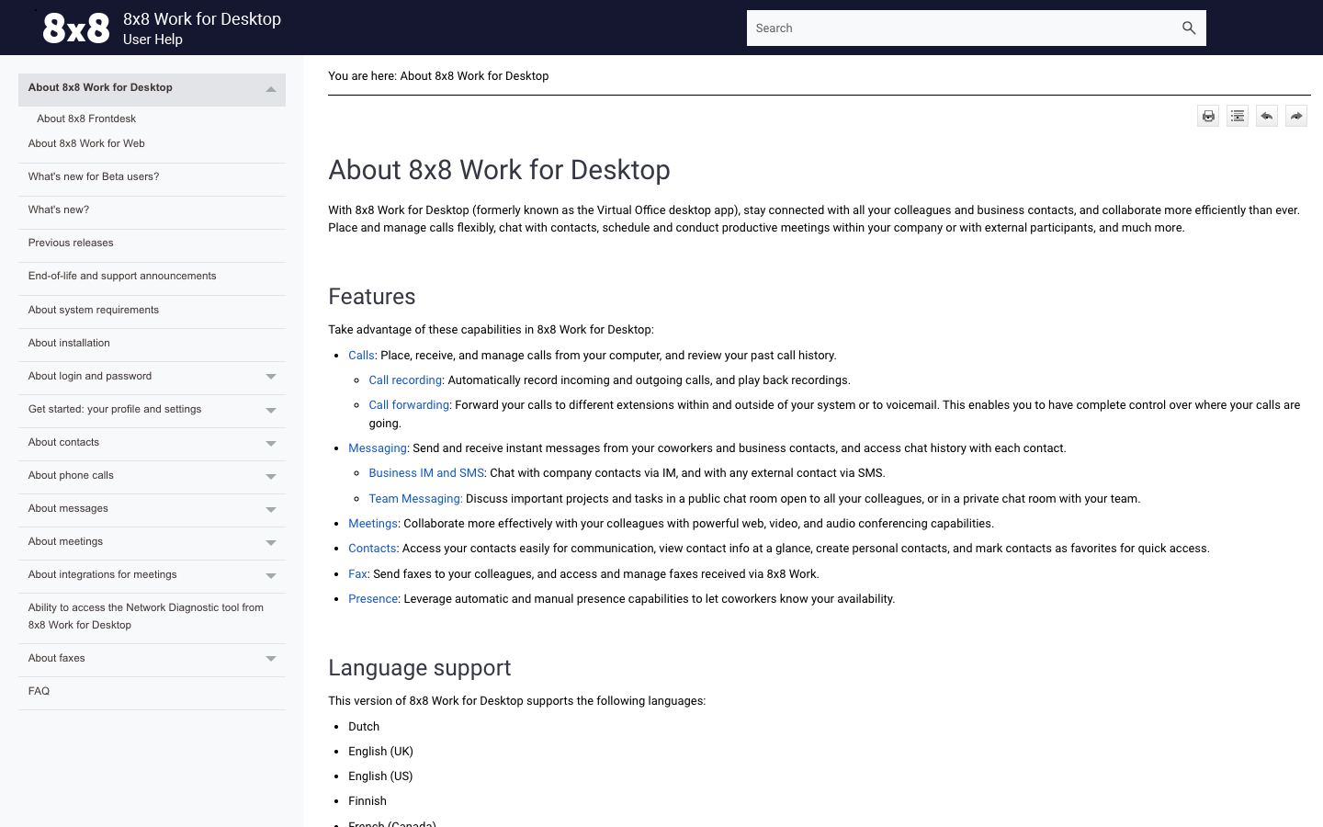Viewport: 1323px width, 827px height.
Task: Expand the About meetings arrow
Action: click(x=271, y=542)
